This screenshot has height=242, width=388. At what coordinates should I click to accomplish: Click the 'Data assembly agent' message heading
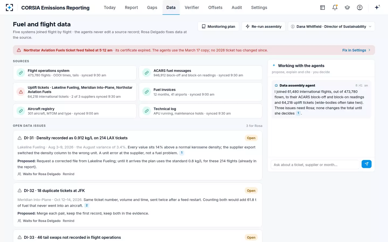tap(297, 86)
